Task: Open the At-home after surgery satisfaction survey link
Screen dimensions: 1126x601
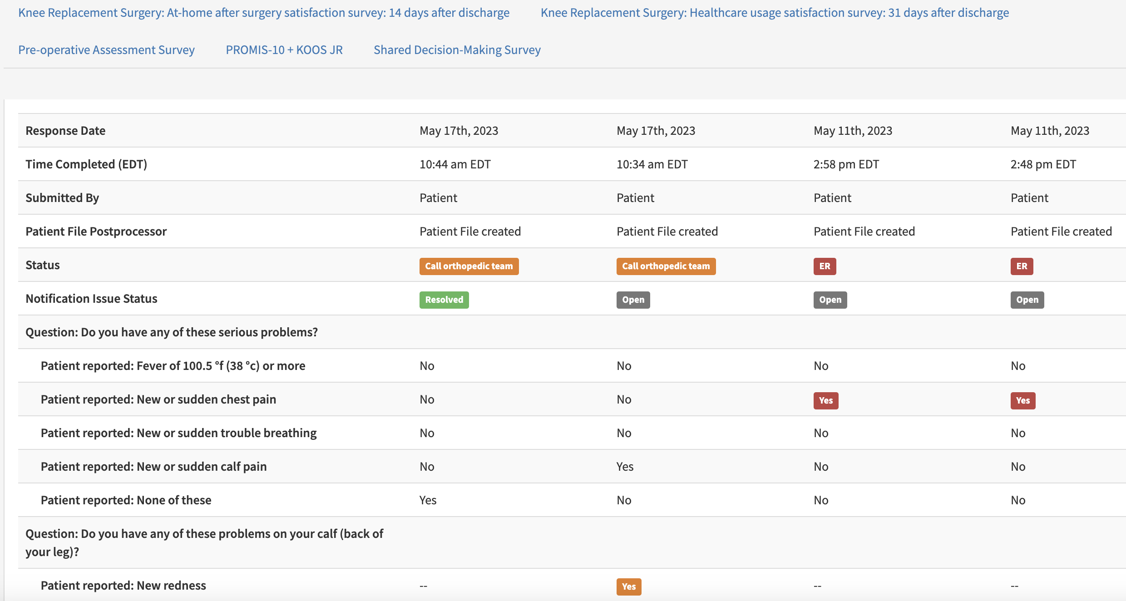Action: click(x=264, y=13)
